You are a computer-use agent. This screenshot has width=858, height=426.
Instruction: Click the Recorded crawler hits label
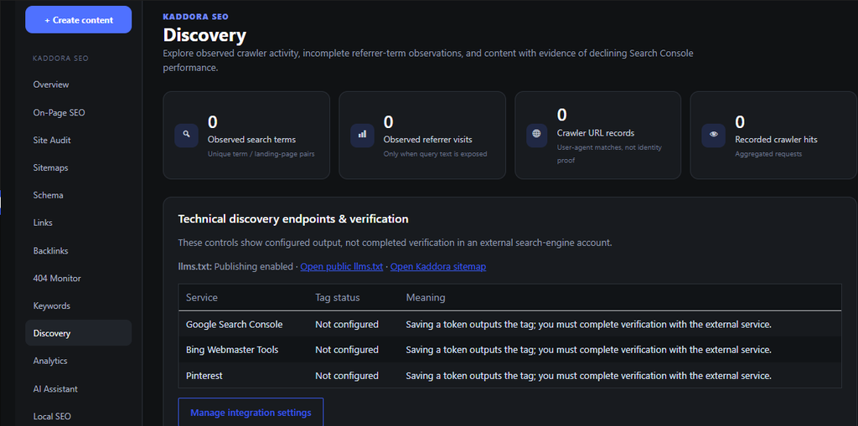point(776,140)
